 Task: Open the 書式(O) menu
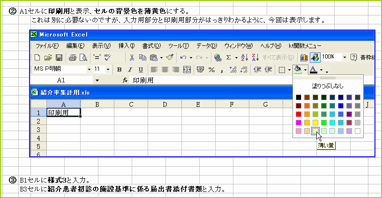click(151, 46)
